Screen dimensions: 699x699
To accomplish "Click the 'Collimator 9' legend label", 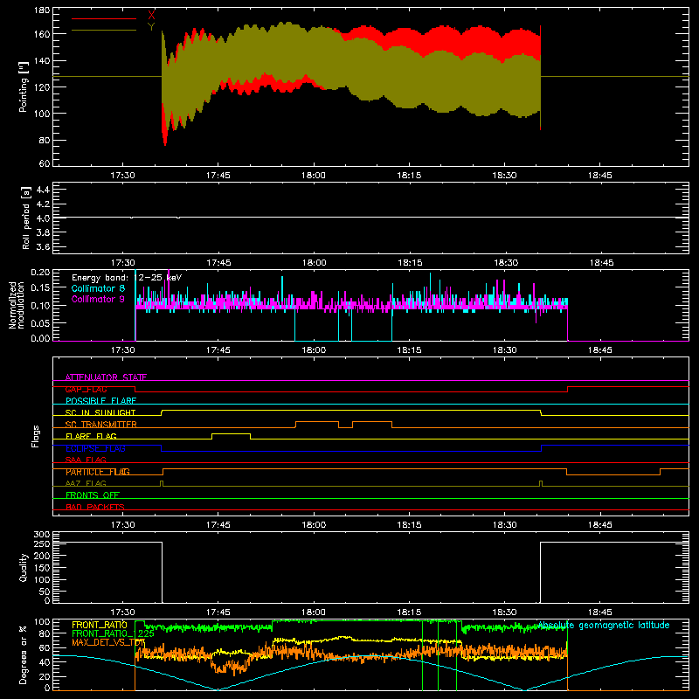I will (98, 299).
